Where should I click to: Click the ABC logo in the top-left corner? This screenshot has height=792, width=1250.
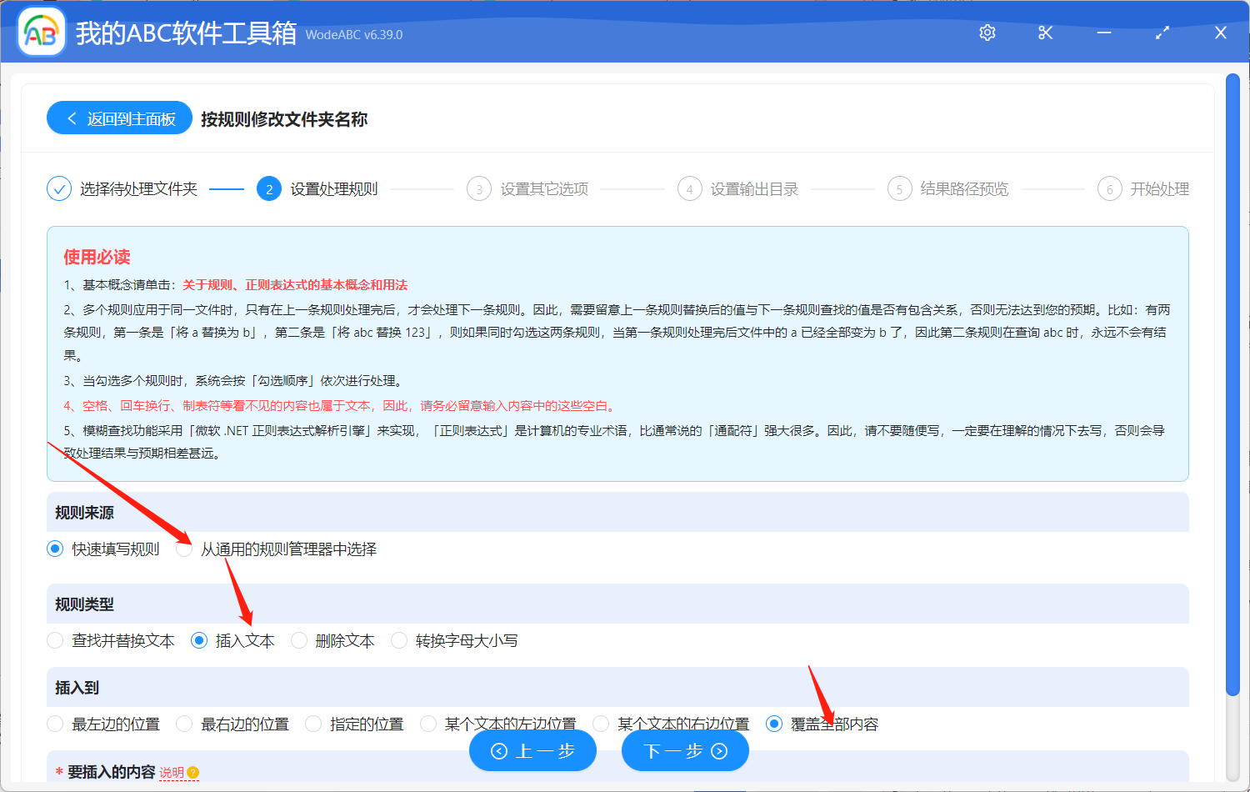[x=41, y=32]
